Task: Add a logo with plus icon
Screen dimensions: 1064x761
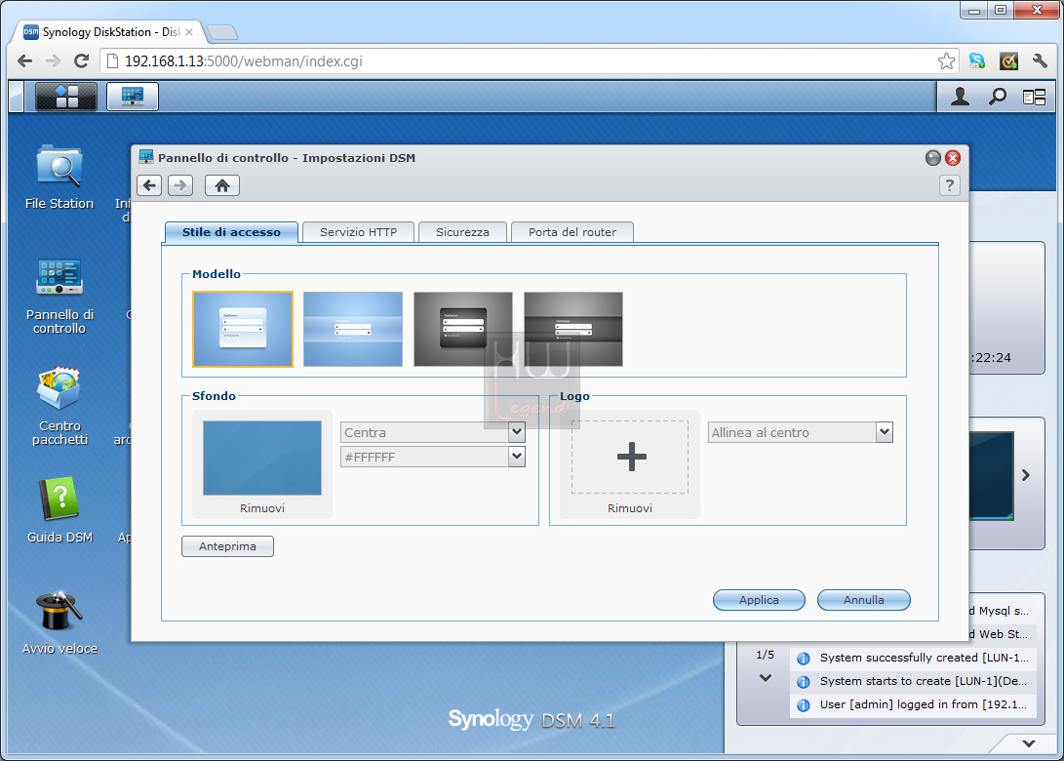Action: point(630,457)
